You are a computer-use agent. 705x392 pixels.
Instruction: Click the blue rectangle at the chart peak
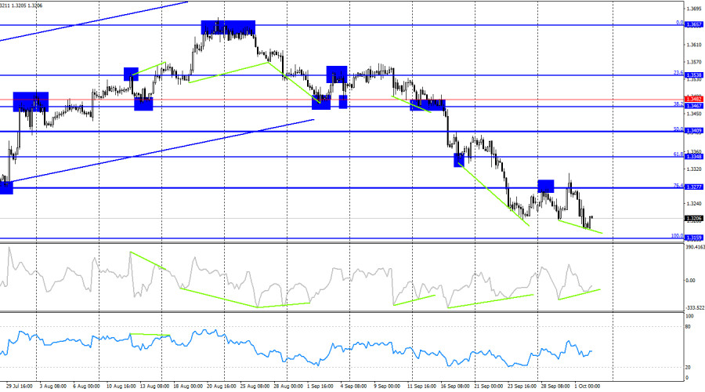(x=228, y=27)
